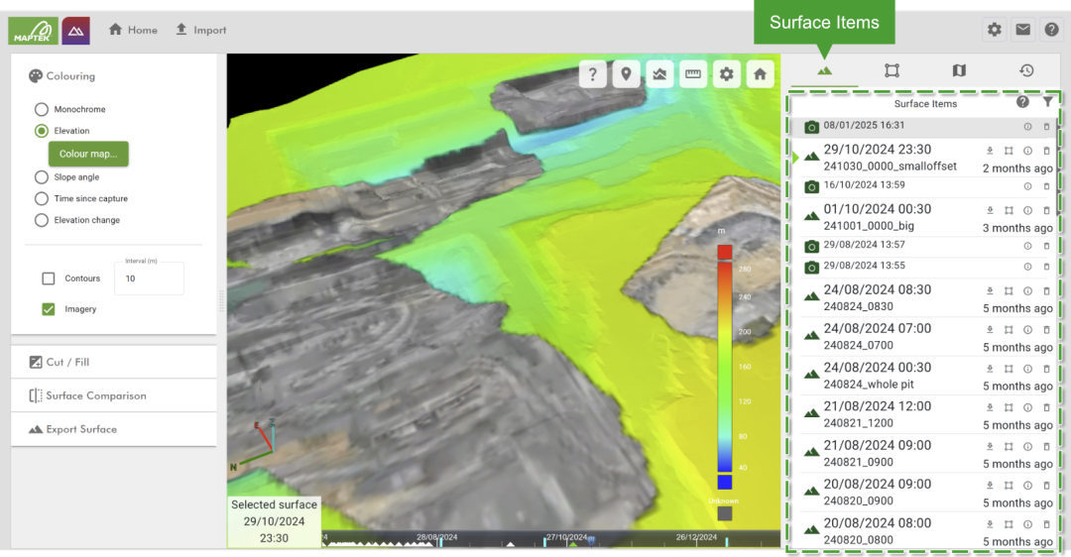Download the 241030_0000_smalloffset surface
The width and height of the screenshot is (1071, 557).
(990, 152)
